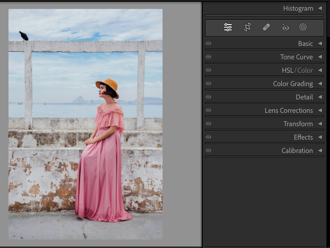Toggle Tone Curve eye icon
The height and width of the screenshot is (248, 330).
point(209,57)
